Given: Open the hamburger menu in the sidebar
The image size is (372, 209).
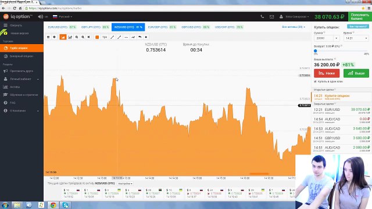Looking at the screenshot, I should 5,25.
